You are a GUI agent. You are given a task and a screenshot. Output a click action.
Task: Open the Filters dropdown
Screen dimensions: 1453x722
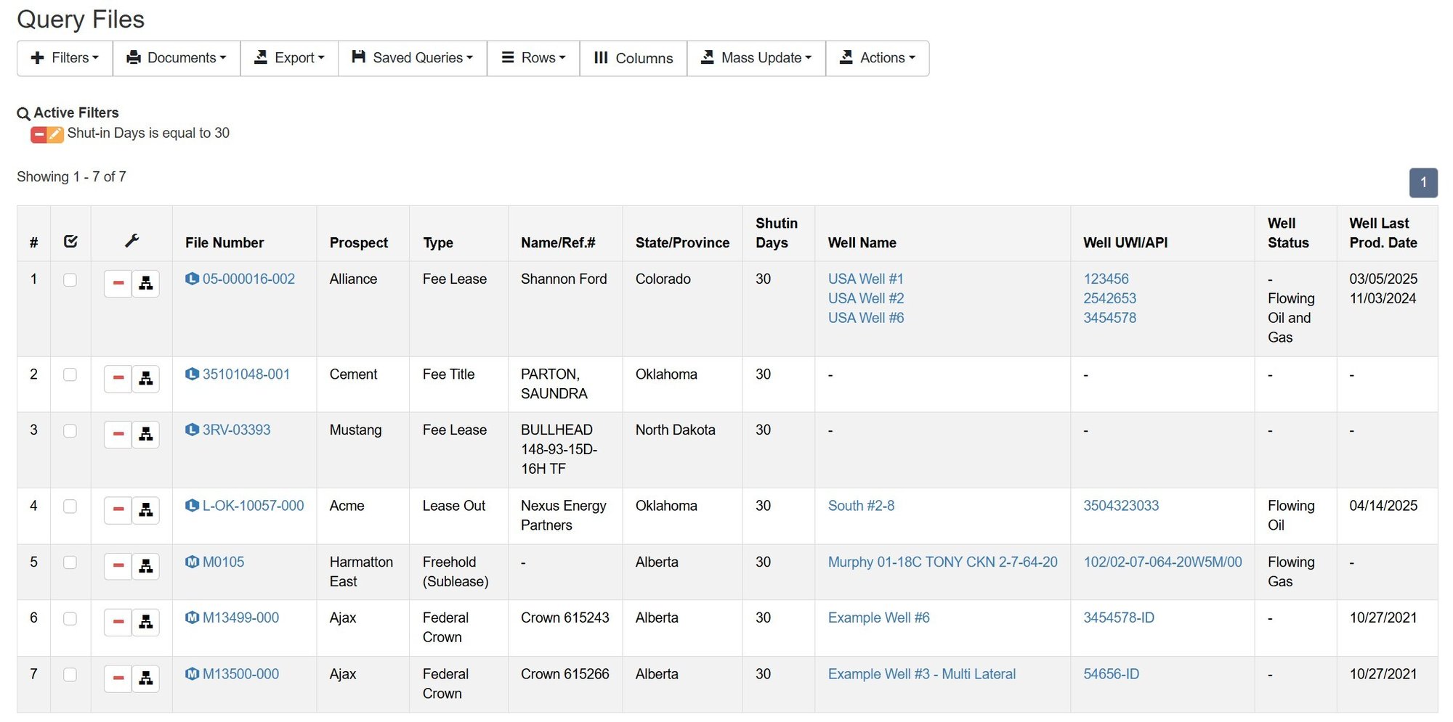pos(64,58)
